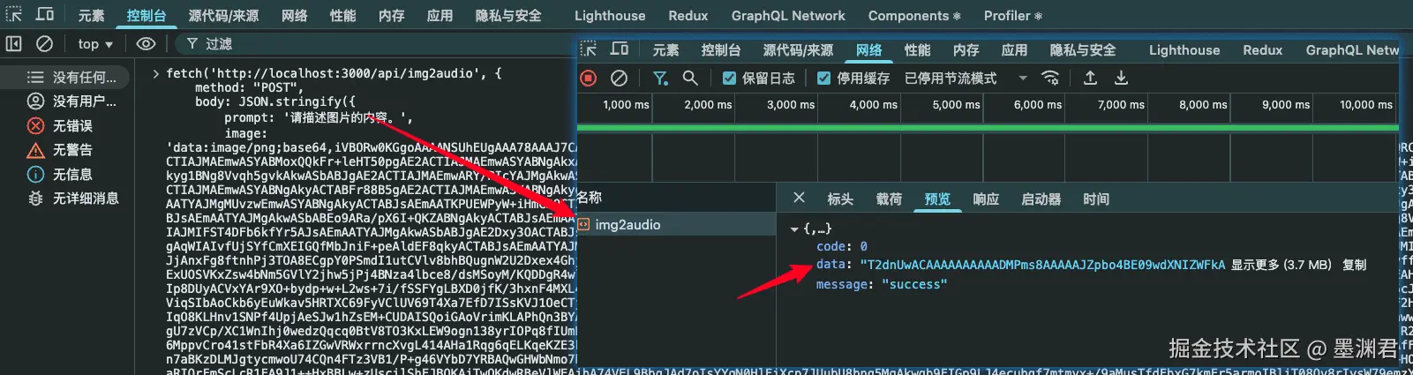This screenshot has height=375, width=1413.
Task: Toggle 保留日志 checkbox
Action: [729, 79]
